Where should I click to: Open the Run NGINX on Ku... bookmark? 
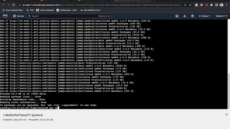[x=91, y=10]
